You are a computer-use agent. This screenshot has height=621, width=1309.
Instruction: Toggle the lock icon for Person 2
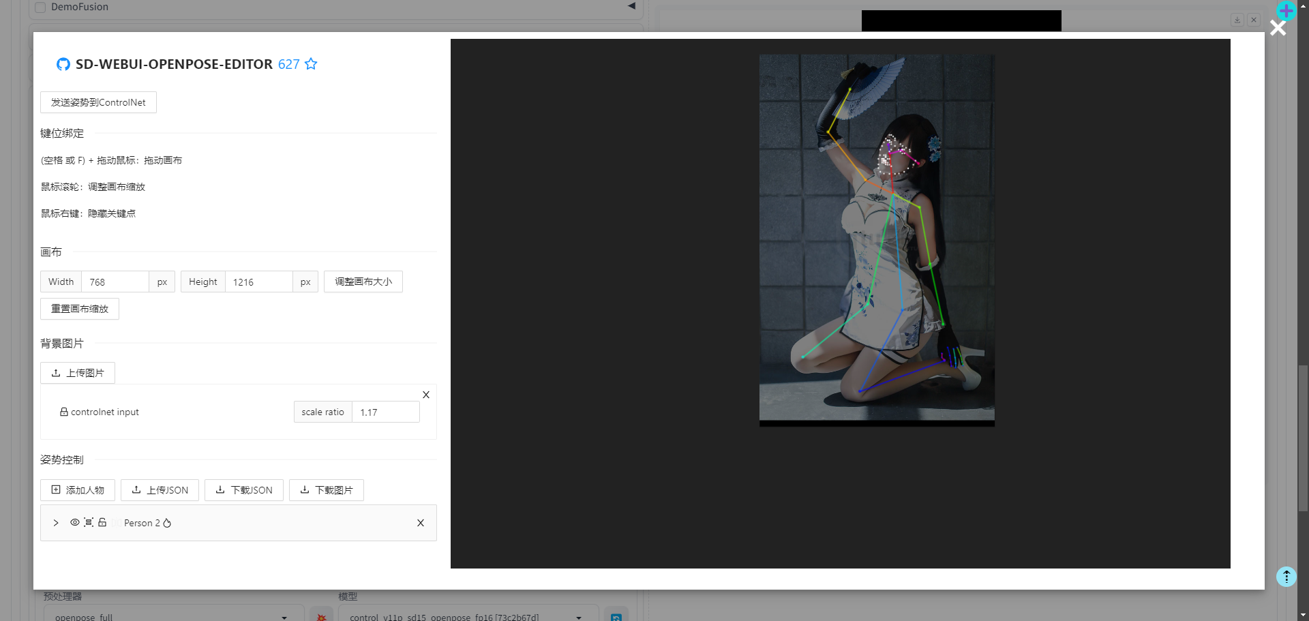(102, 523)
